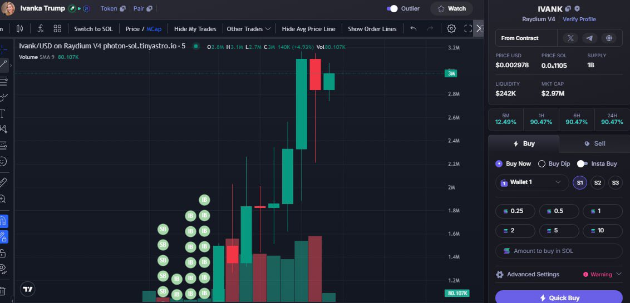This screenshot has height=303, width=630.
Task: Open the emoji icons tool
Action: (x=3, y=161)
